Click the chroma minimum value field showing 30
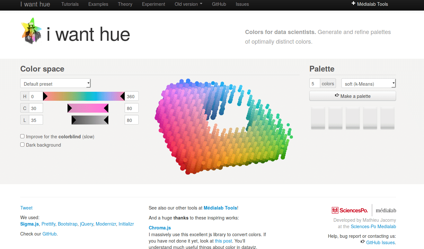 [36, 108]
